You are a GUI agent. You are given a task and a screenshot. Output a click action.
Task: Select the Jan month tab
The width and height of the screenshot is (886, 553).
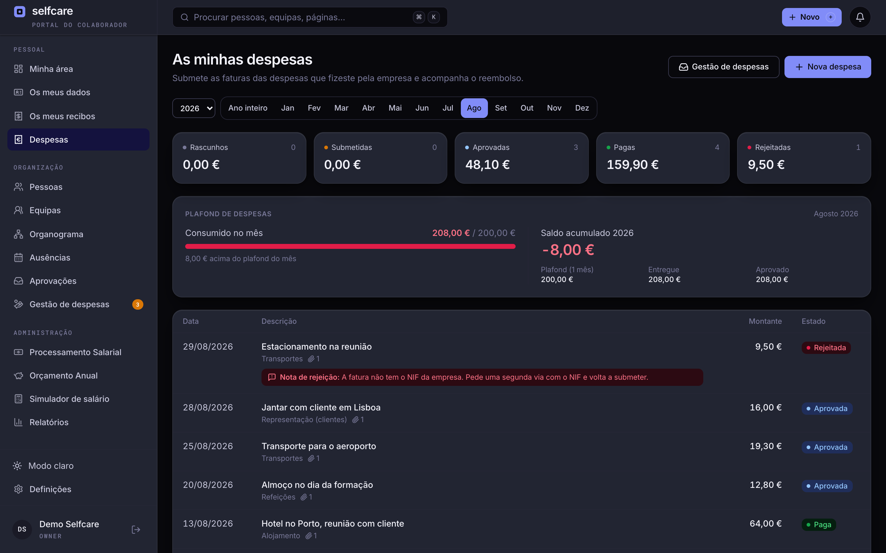click(288, 108)
